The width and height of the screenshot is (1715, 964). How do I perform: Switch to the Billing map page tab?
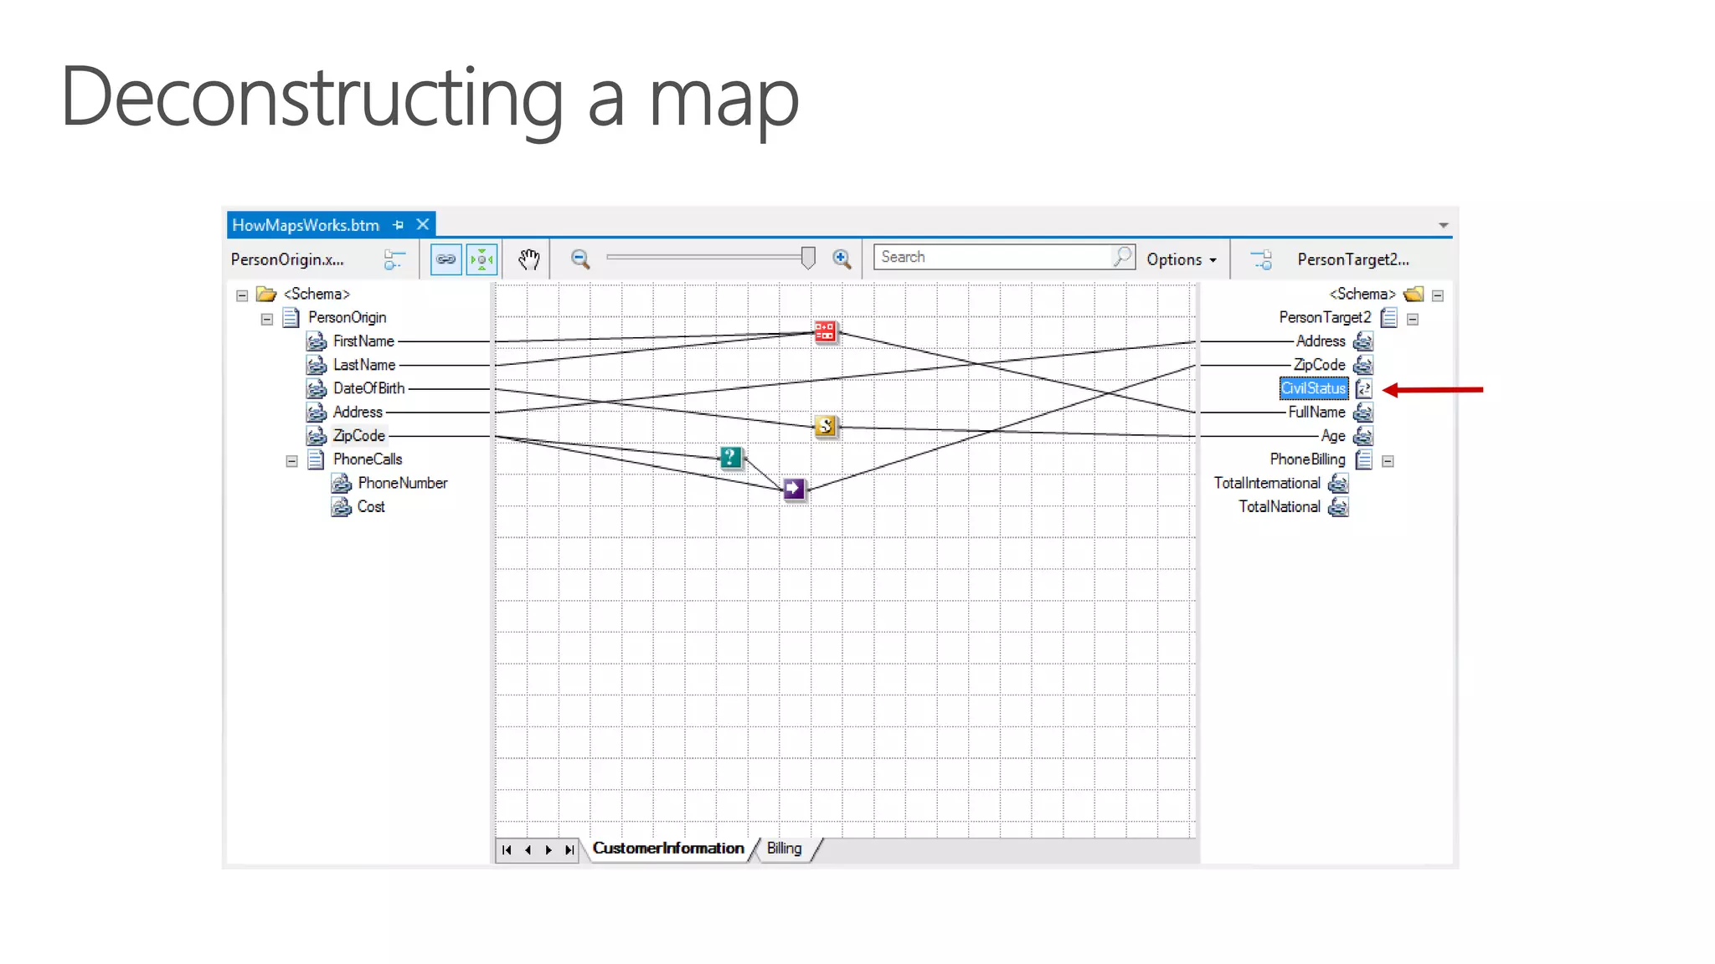[784, 849]
